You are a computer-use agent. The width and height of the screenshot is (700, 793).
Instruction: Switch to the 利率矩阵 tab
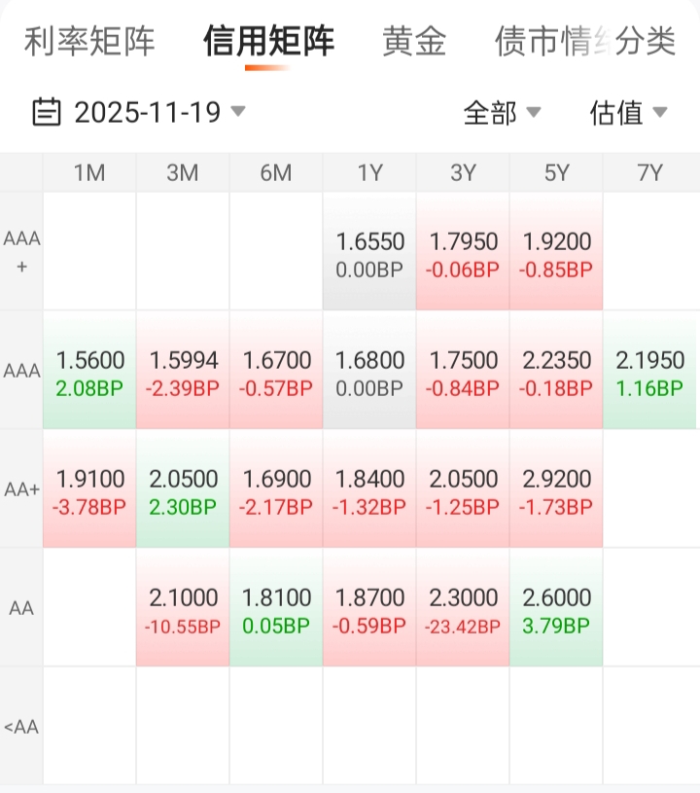[89, 42]
